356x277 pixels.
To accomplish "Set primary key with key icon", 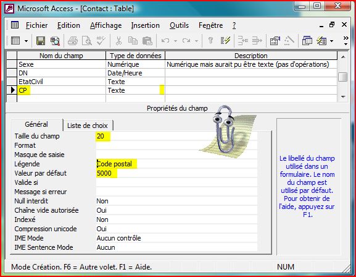I will [x=210, y=41].
